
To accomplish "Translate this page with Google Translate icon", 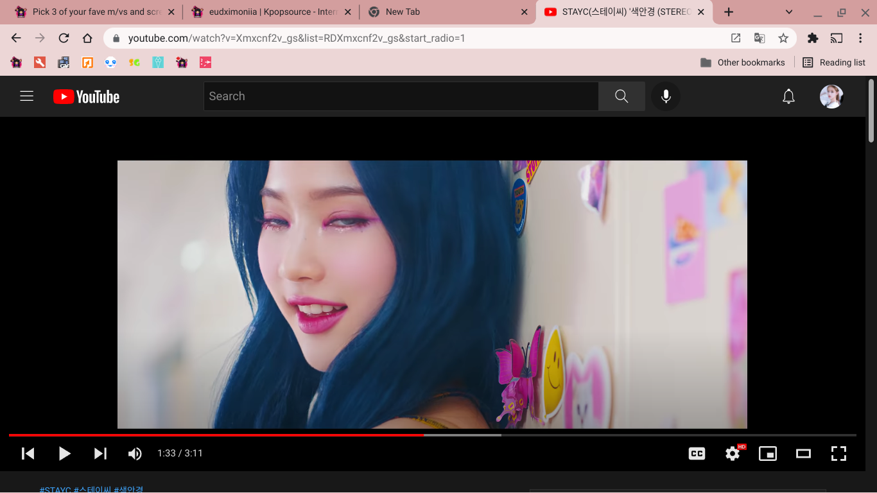I will 760,38.
